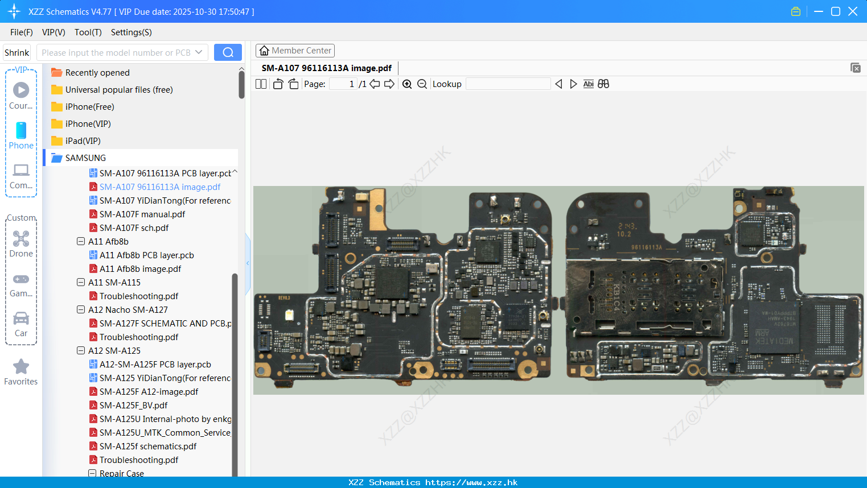The height and width of the screenshot is (488, 867).
Task: Rotate the page clockwise
Action: click(293, 84)
